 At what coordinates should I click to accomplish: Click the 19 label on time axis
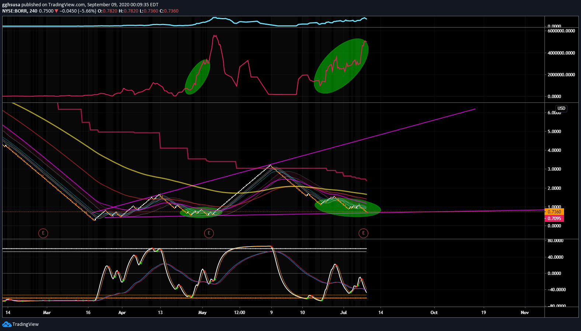483,313
